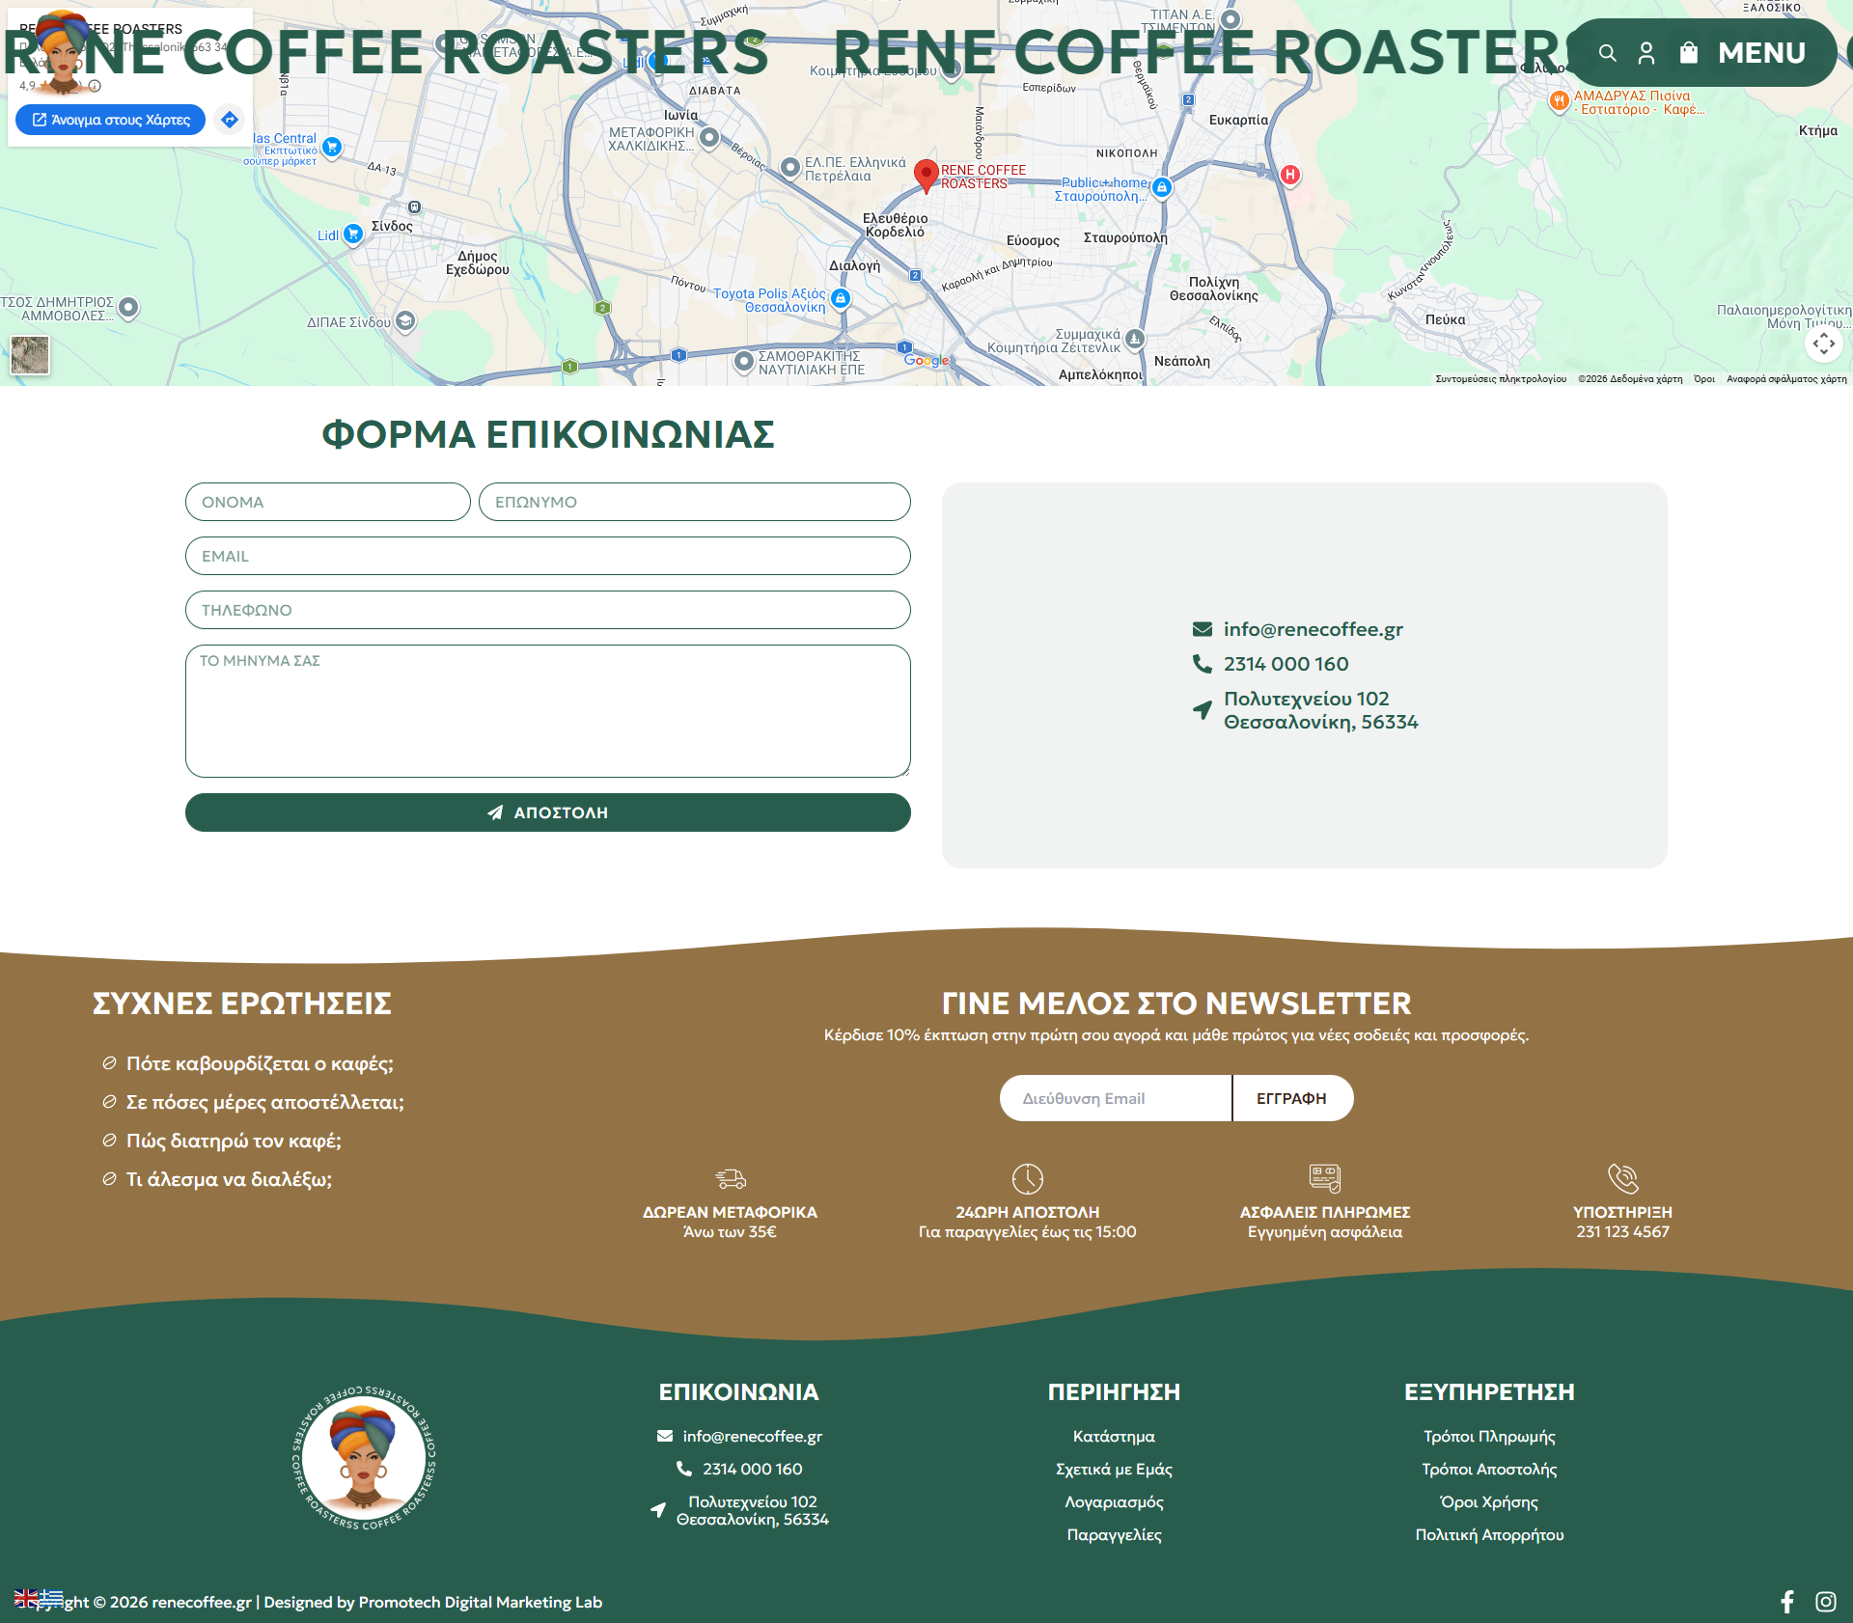Click the ΕΓΓΡΑΦΗ newsletter button
The width and height of the screenshot is (1853, 1623).
point(1292,1098)
